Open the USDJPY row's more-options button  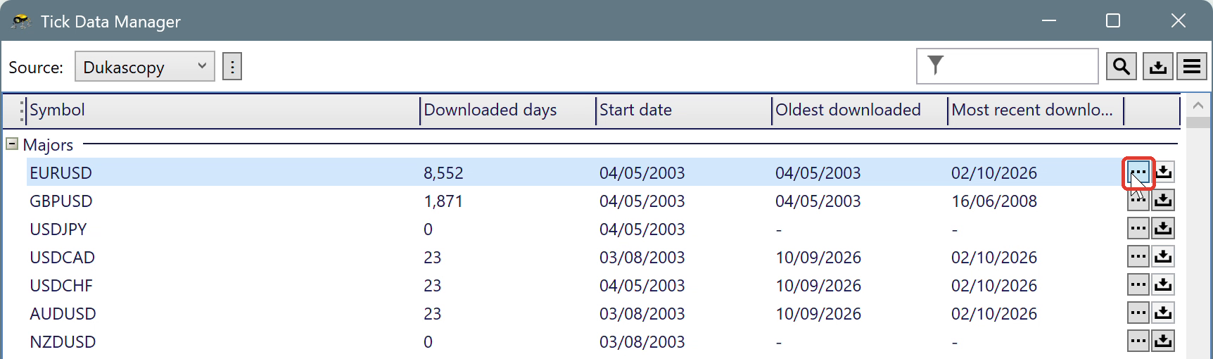pos(1138,229)
